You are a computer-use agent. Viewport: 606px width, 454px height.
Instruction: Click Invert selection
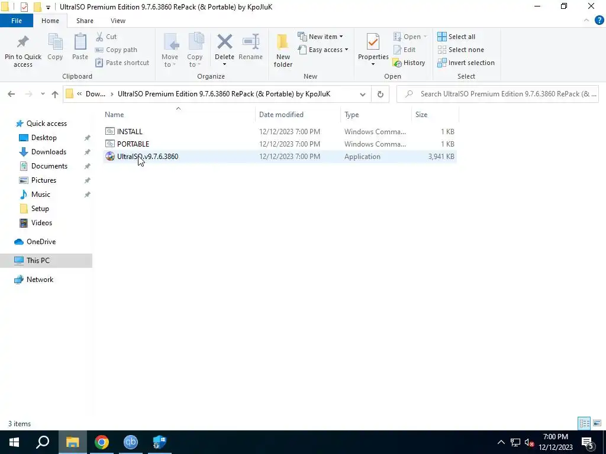pos(466,63)
